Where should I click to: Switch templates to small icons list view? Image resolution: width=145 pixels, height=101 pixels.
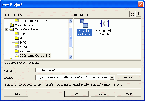pos(138,14)
